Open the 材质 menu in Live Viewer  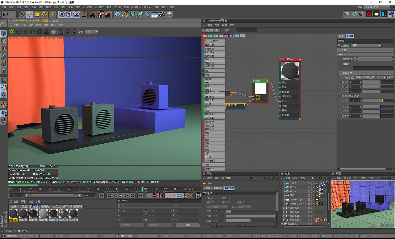(31, 25)
